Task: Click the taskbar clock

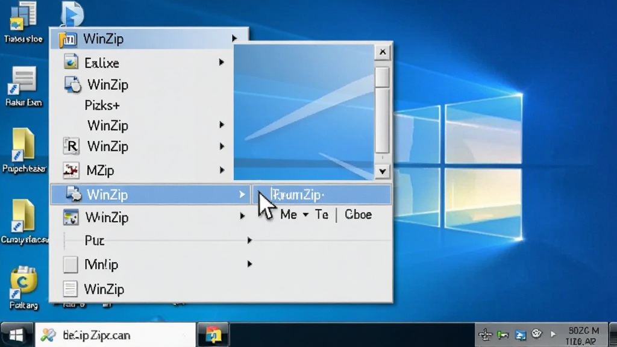Action: pos(583,336)
